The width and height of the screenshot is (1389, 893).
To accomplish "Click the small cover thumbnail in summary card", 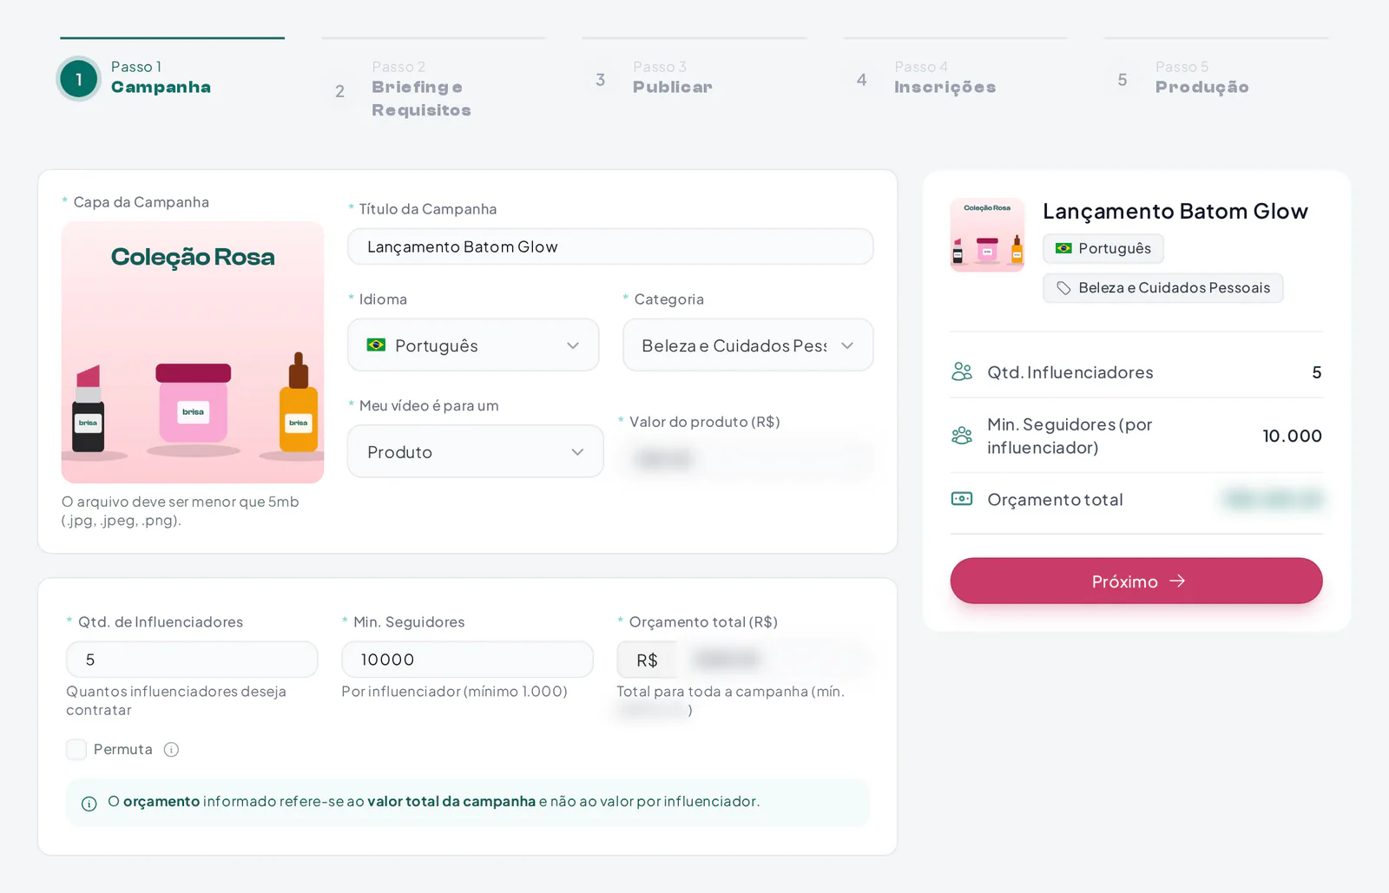I will [987, 235].
